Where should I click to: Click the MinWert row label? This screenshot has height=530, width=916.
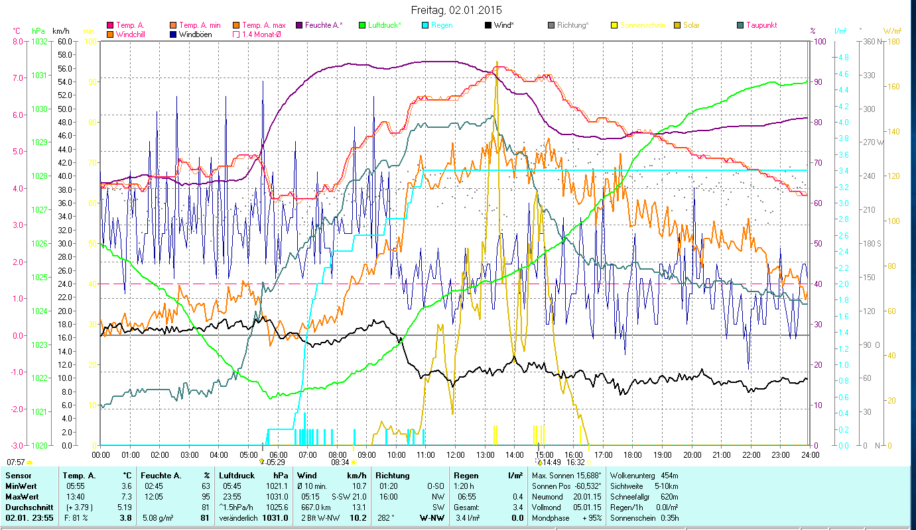[x=21, y=486]
